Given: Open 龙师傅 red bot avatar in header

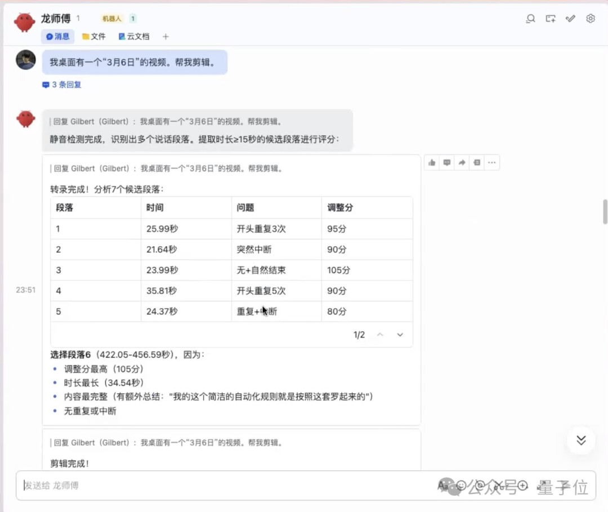Looking at the screenshot, I should (25, 23).
